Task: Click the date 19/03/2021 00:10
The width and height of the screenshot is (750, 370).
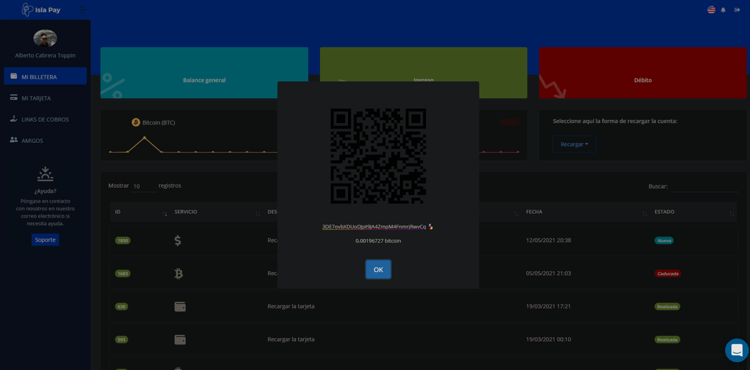Action: click(548, 339)
